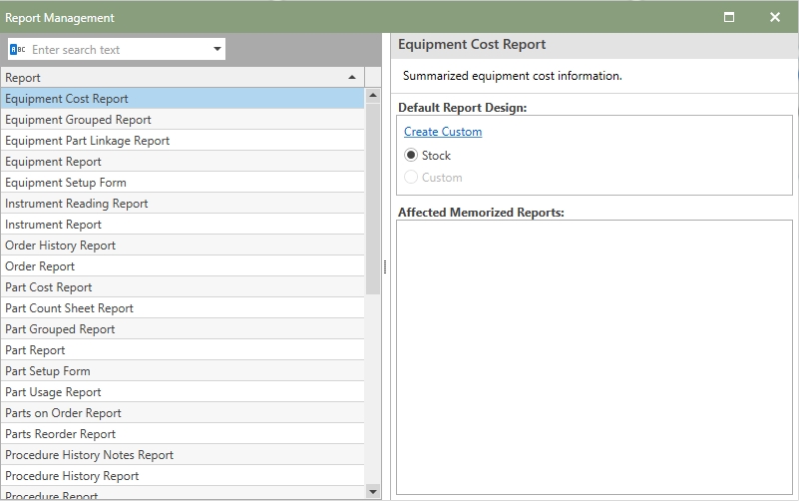799x501 pixels.
Task: Open the search box dropdown arrow
Action: [216, 49]
